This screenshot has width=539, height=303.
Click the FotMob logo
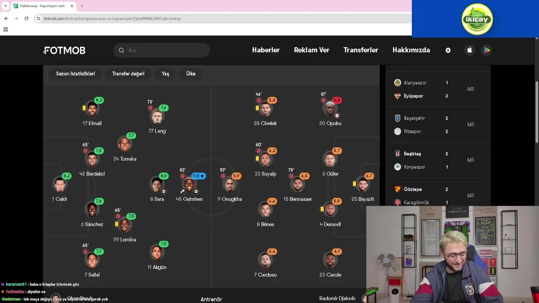click(x=64, y=50)
